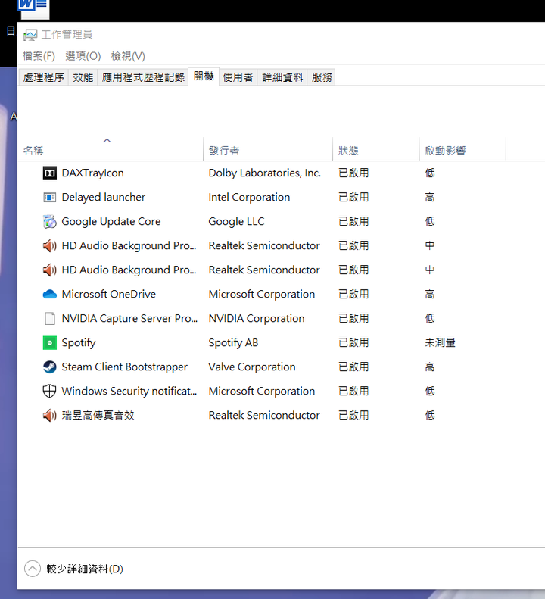Click the second HD Audio speaker icon

tap(50, 270)
